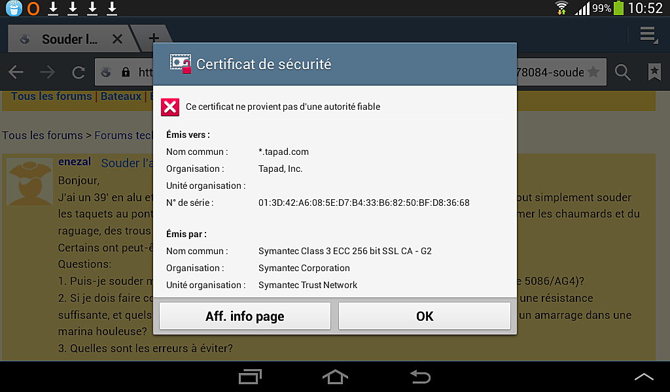Open the browser menu icon
Screen dimensions: 670x392
648,35
